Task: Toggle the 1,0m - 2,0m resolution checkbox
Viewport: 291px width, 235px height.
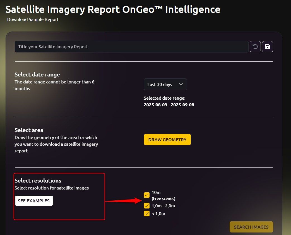Action: 146,206
